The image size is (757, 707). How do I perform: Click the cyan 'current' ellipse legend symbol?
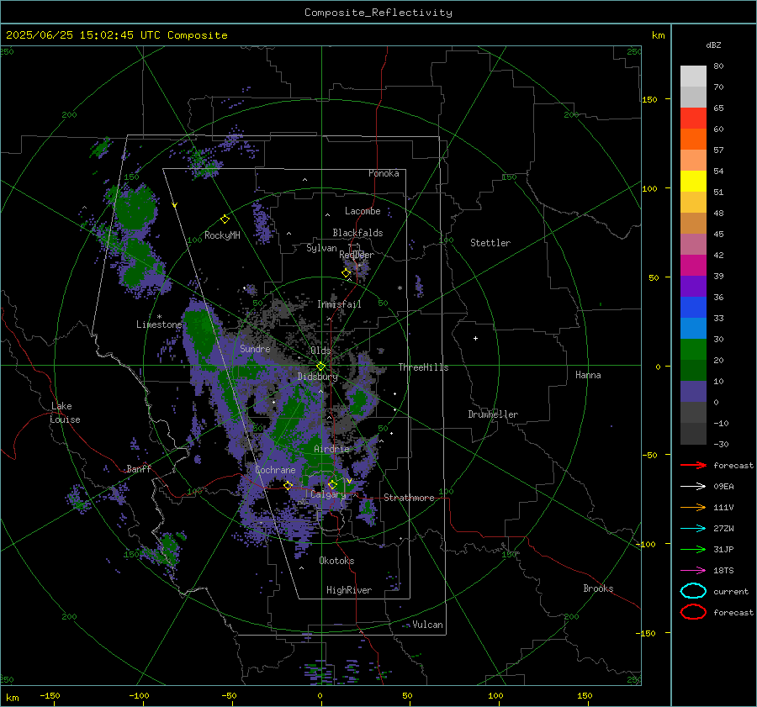point(693,591)
